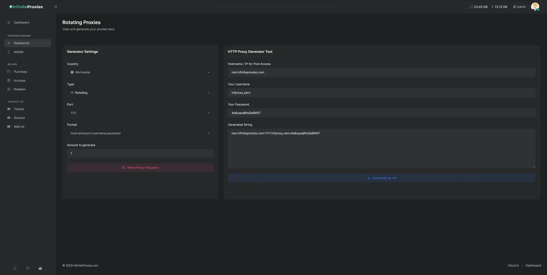Viewport: 547px width, 275px height.
Task: Open the Purchase billing page
Action: point(20,72)
